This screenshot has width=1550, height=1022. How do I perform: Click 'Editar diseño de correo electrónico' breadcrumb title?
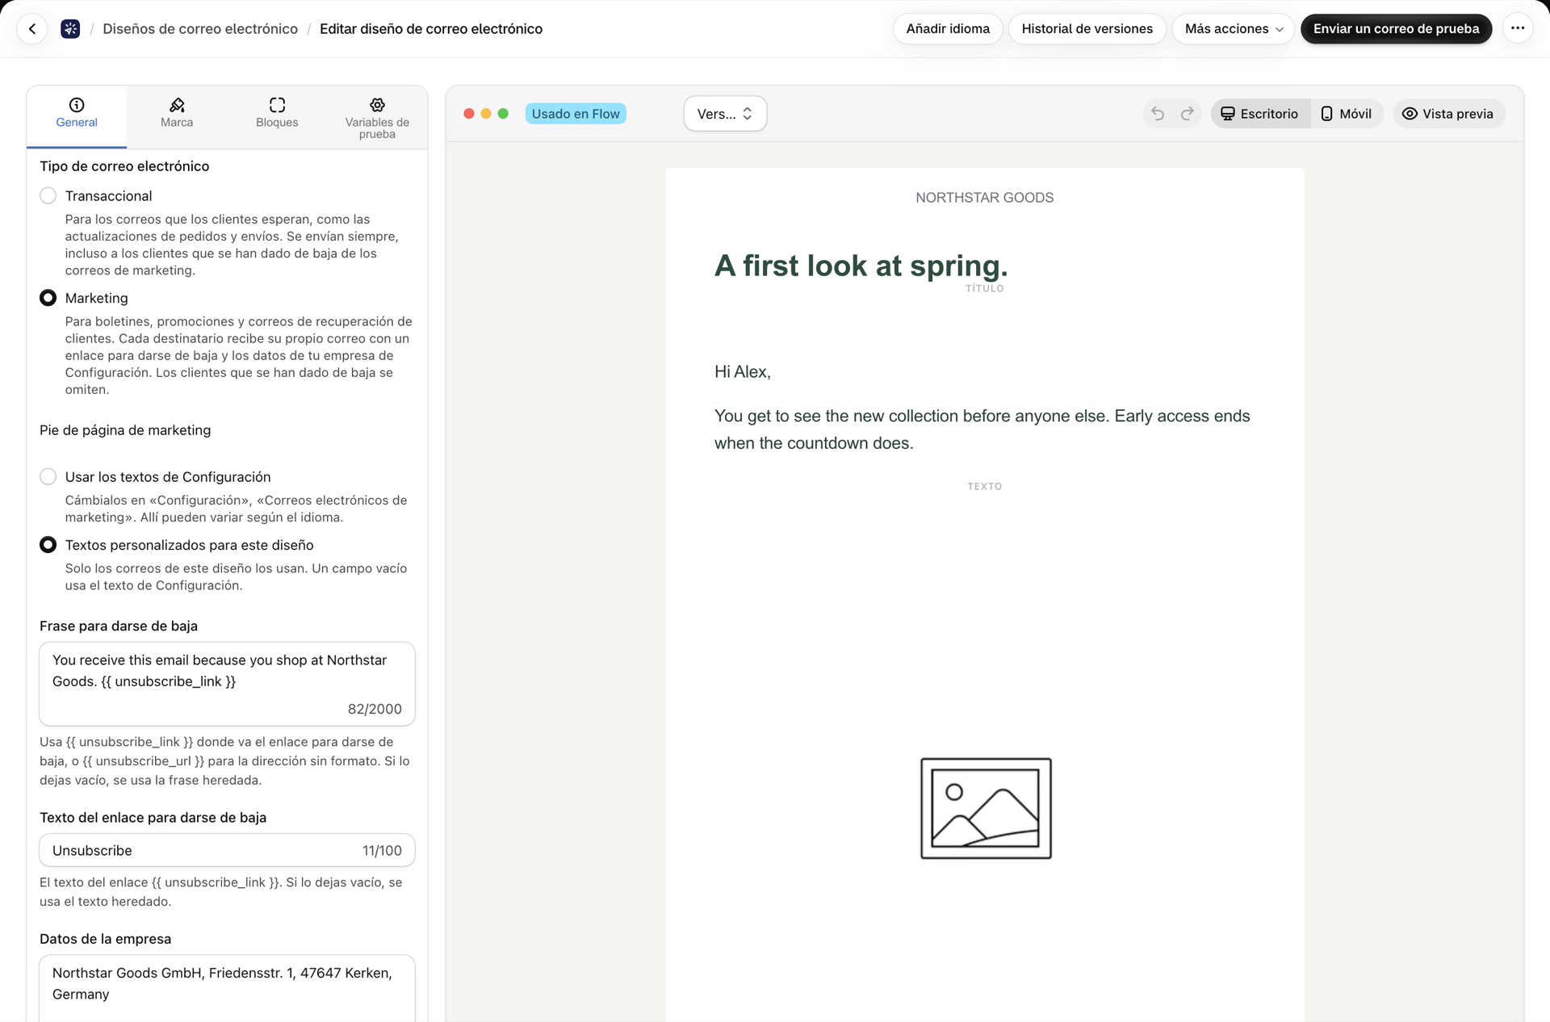(x=431, y=29)
